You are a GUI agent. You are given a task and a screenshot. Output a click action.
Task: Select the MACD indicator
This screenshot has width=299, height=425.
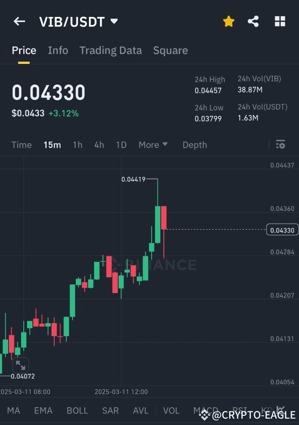click(x=205, y=410)
